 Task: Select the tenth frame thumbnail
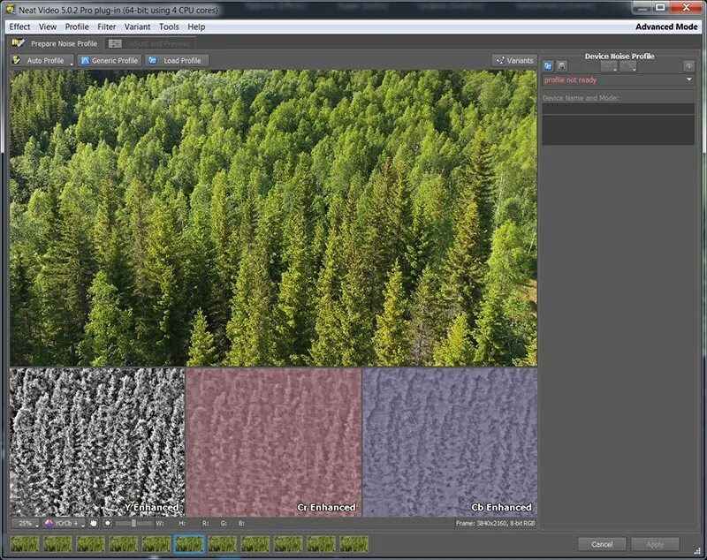[x=321, y=544]
